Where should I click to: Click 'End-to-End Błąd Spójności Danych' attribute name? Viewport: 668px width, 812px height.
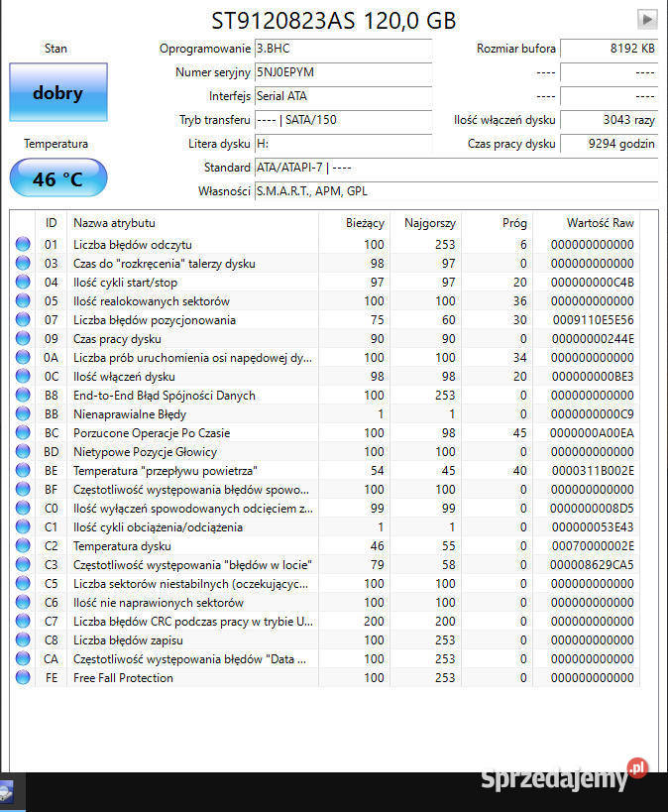click(165, 396)
